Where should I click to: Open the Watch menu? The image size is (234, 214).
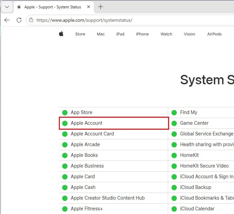[166, 34]
